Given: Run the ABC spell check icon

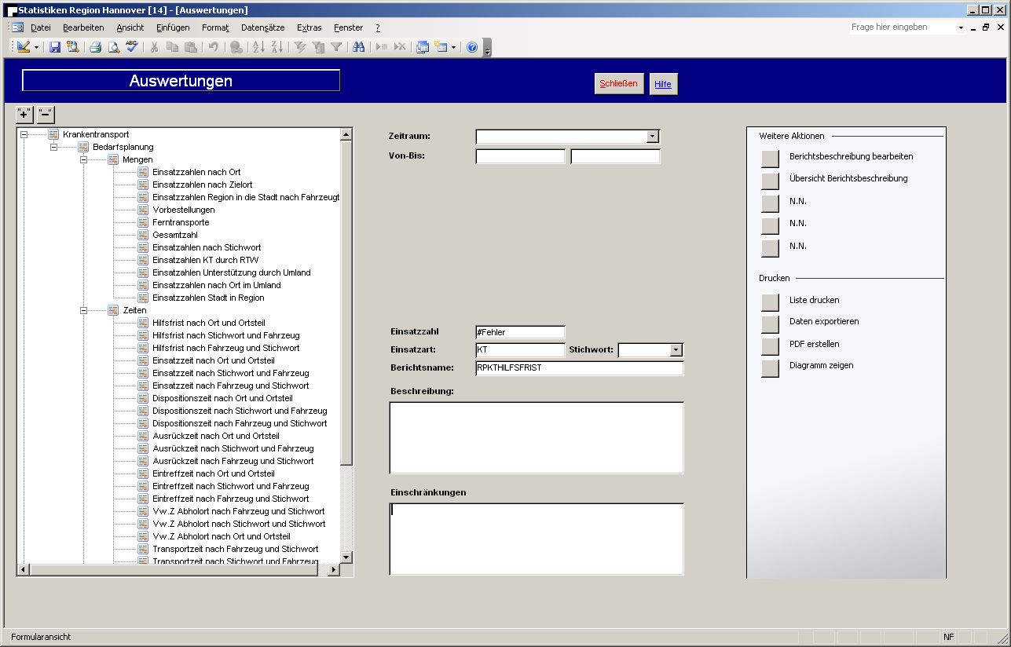Looking at the screenshot, I should 131,47.
